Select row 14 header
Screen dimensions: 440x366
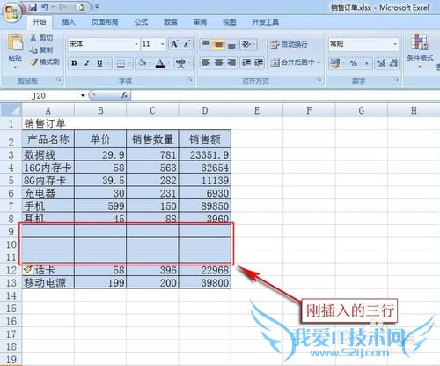(x=11, y=295)
